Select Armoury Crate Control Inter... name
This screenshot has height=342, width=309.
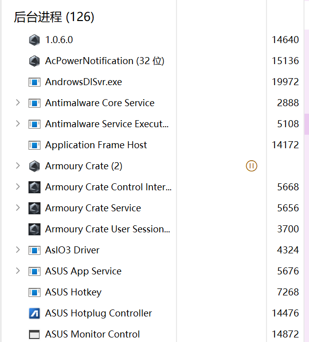tap(108, 187)
